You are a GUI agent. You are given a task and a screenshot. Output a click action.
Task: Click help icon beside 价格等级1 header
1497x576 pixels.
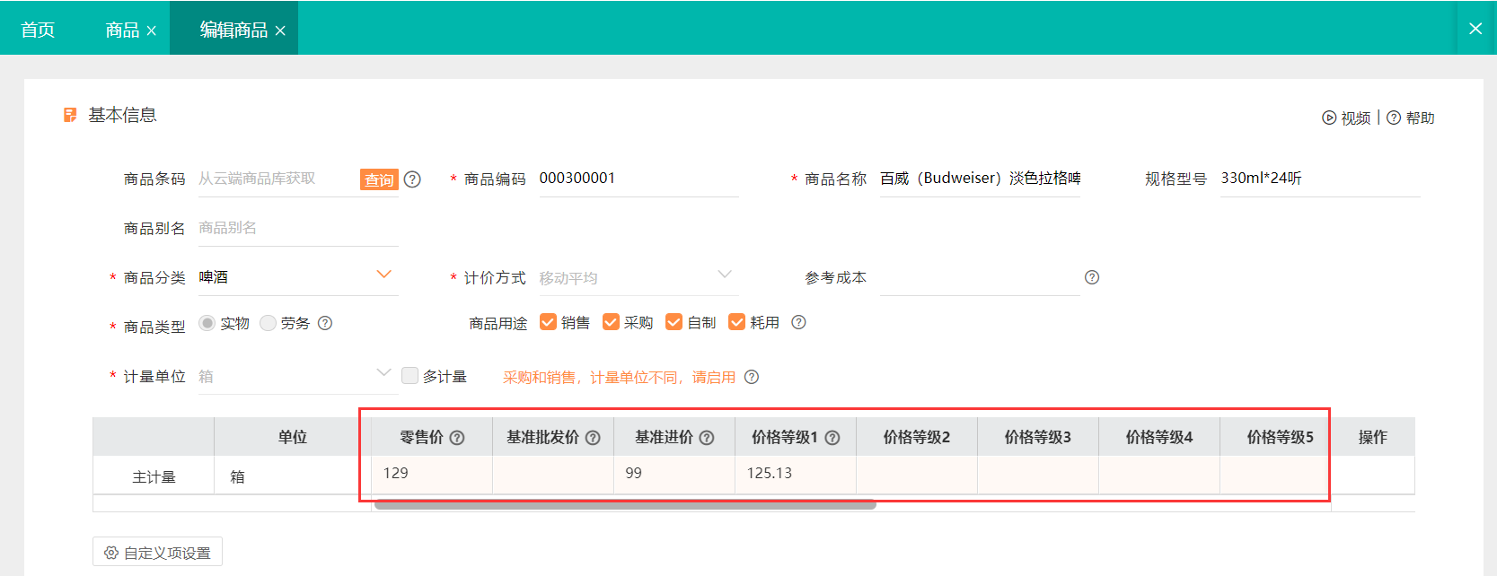pos(832,438)
